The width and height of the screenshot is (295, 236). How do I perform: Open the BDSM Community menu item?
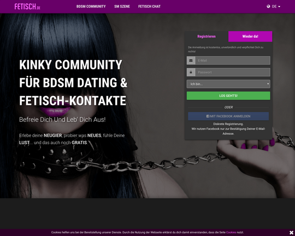(91, 7)
